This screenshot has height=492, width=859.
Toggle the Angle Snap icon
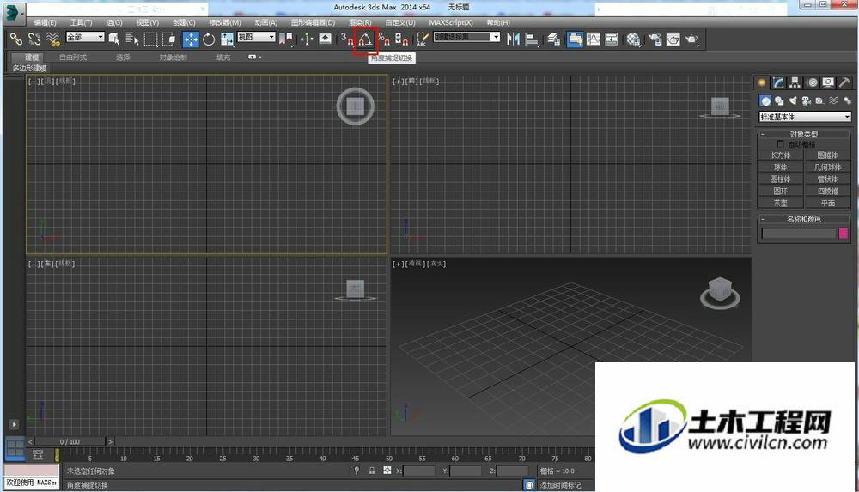pyautogui.click(x=365, y=39)
